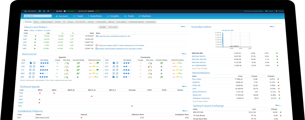Switch to the Indices tab
Screen dimensions: 305x120
pyautogui.click(x=58, y=22)
